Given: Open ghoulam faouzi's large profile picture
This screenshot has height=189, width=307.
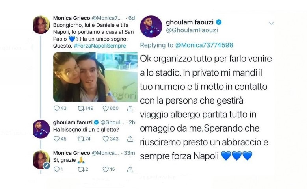Looking at the screenshot, I should [x=151, y=27].
